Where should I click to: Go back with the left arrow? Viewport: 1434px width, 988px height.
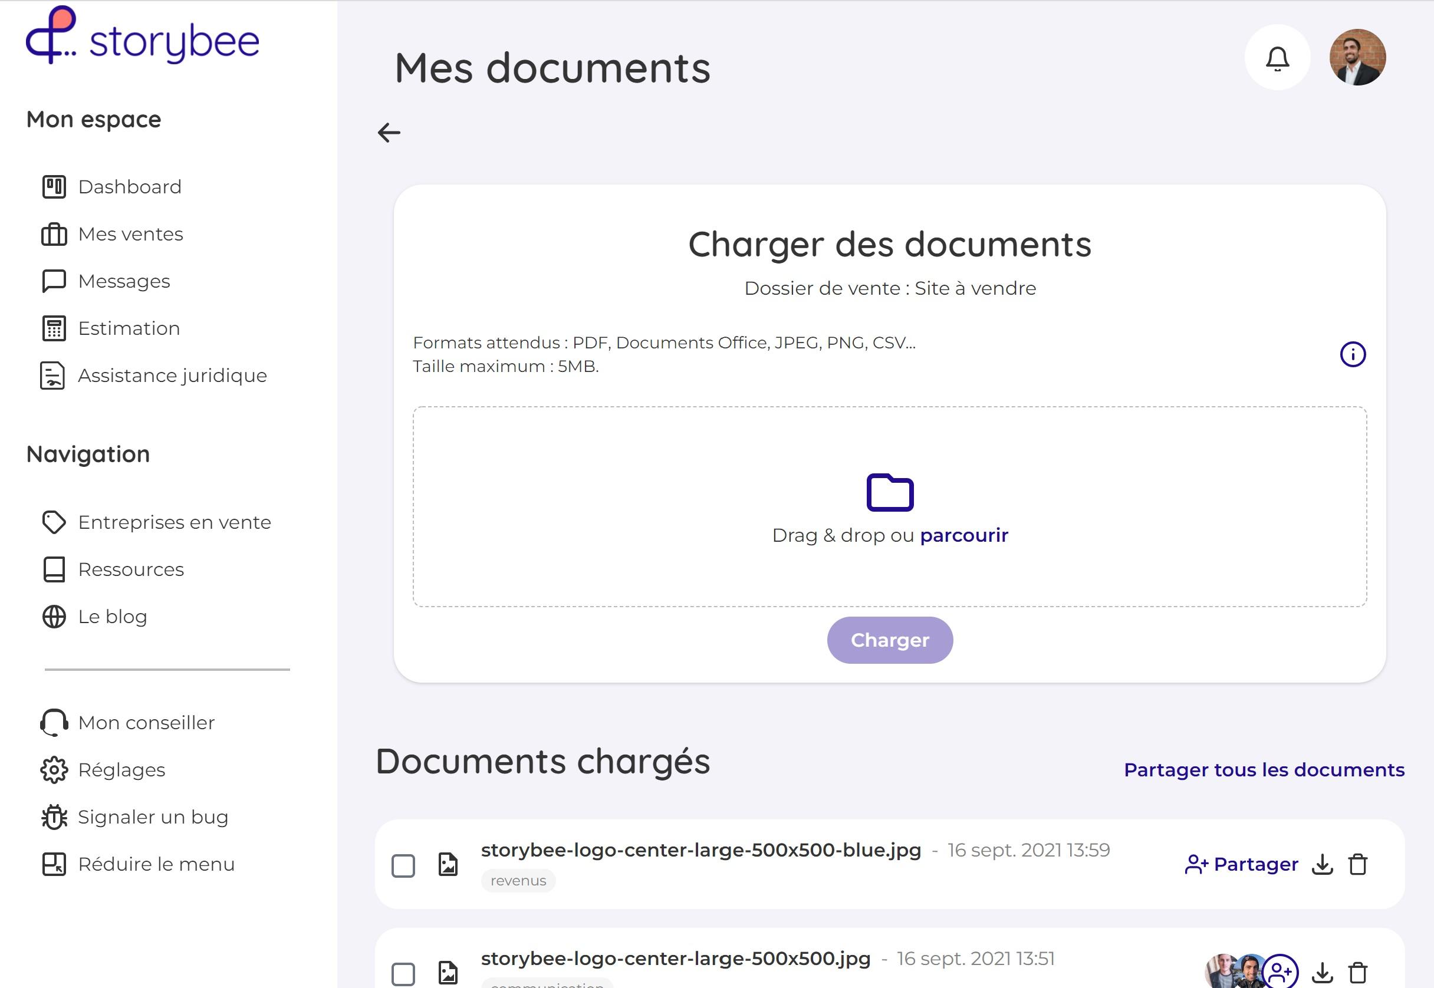click(389, 133)
